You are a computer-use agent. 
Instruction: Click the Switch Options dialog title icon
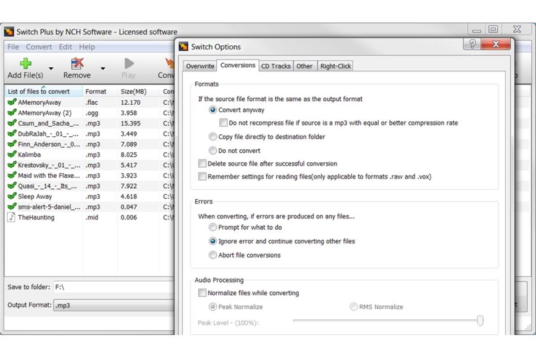click(x=183, y=46)
